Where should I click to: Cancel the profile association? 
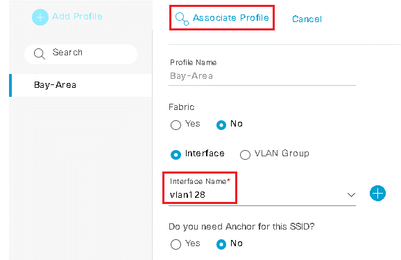pos(307,19)
